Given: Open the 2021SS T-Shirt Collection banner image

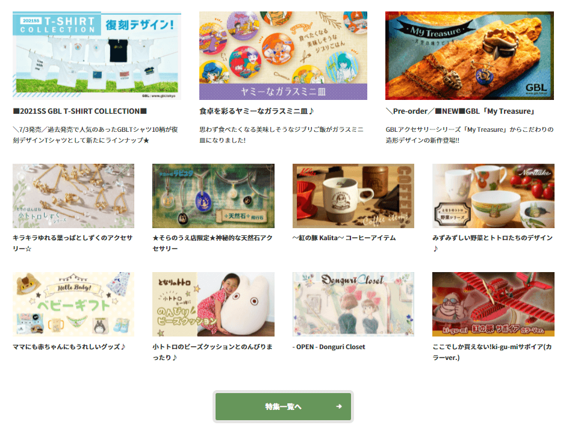Looking at the screenshot, I should (97, 55).
